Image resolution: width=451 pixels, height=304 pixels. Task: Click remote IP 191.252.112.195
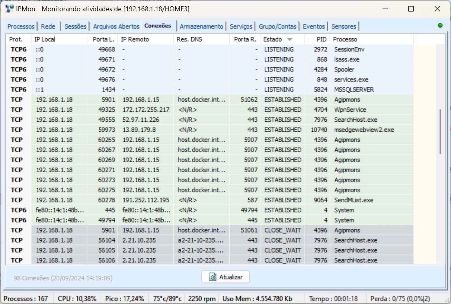(x=146, y=200)
